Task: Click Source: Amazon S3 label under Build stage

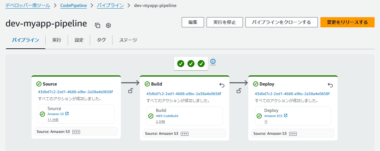Action: pos(162,134)
